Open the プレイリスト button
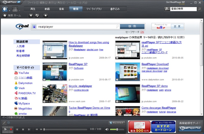This screenshot has width=204, height=134. coord(117,123)
